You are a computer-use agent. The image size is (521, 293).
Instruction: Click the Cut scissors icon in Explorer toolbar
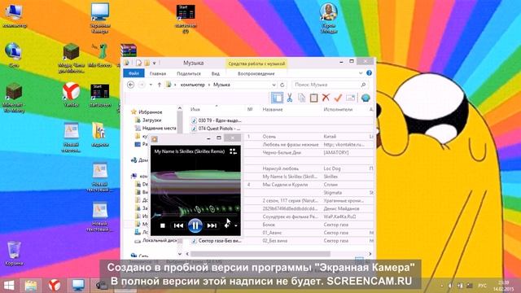coord(290,98)
